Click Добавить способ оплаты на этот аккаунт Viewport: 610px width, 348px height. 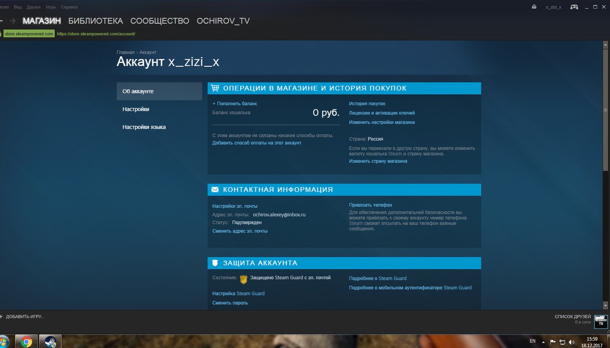256,143
